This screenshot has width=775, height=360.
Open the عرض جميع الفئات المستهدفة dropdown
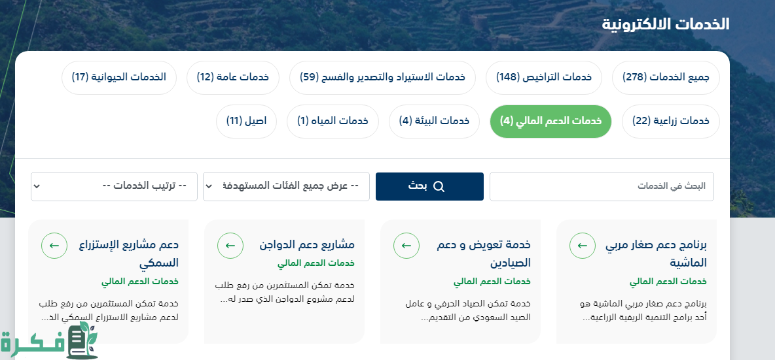(286, 186)
